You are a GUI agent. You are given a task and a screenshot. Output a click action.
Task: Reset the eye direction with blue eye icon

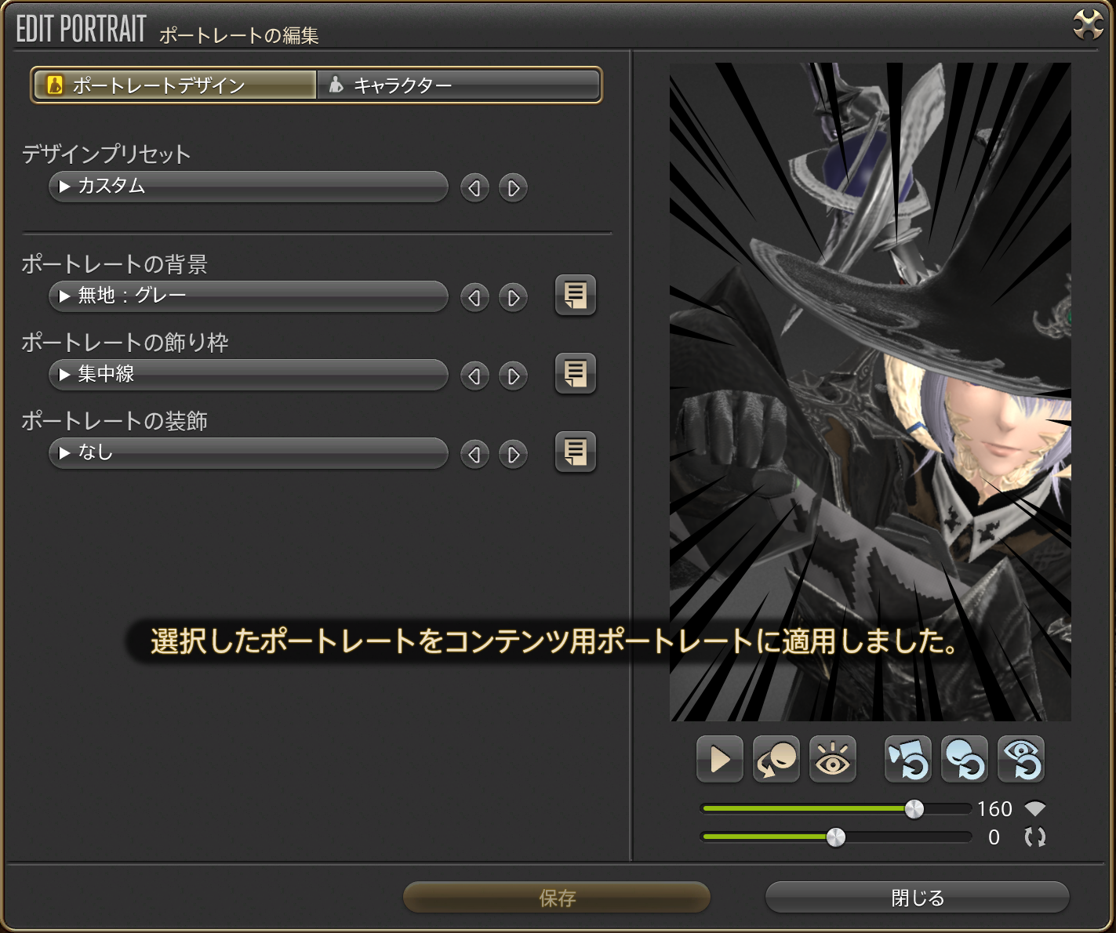[x=1020, y=759]
